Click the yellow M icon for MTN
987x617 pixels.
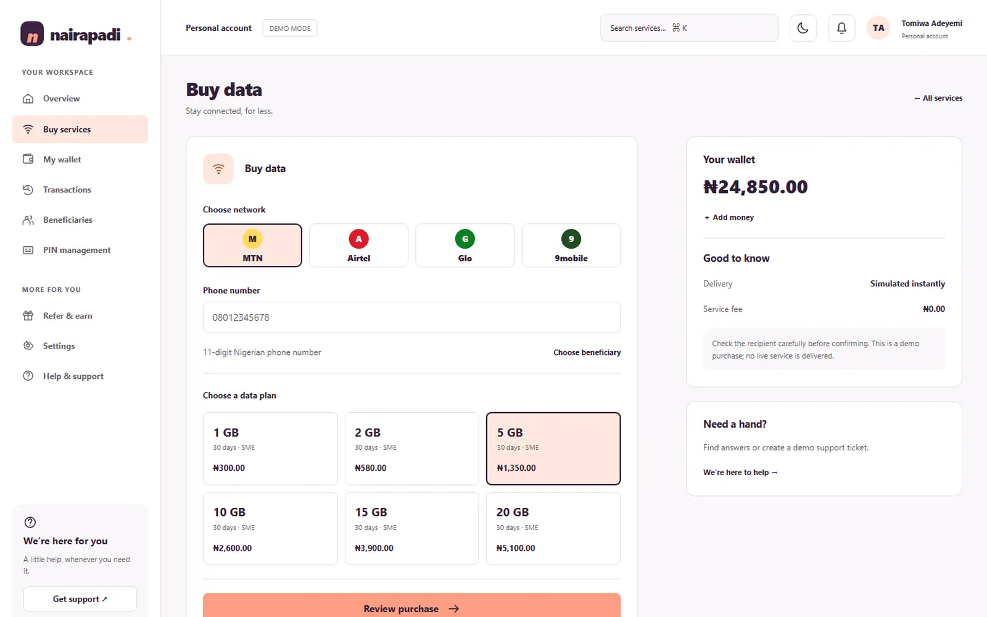pyautogui.click(x=252, y=239)
